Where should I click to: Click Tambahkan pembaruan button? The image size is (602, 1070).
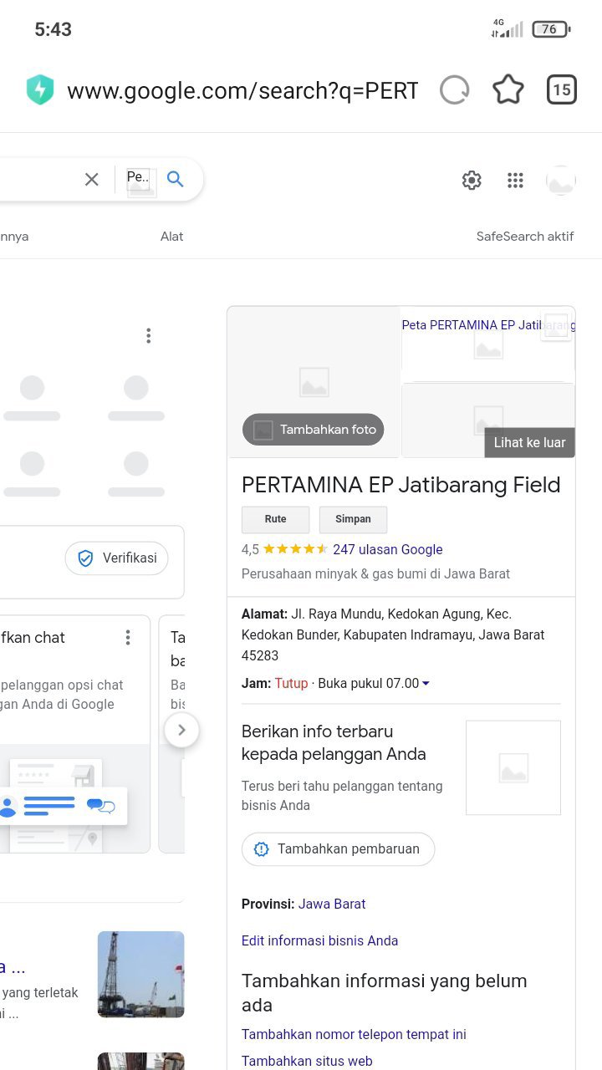(338, 848)
